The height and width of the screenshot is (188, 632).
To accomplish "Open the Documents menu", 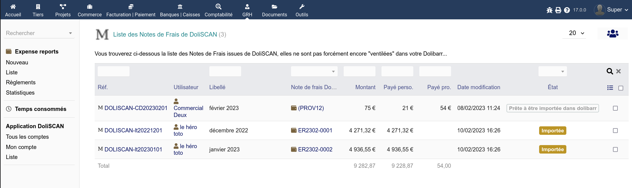I will [274, 10].
